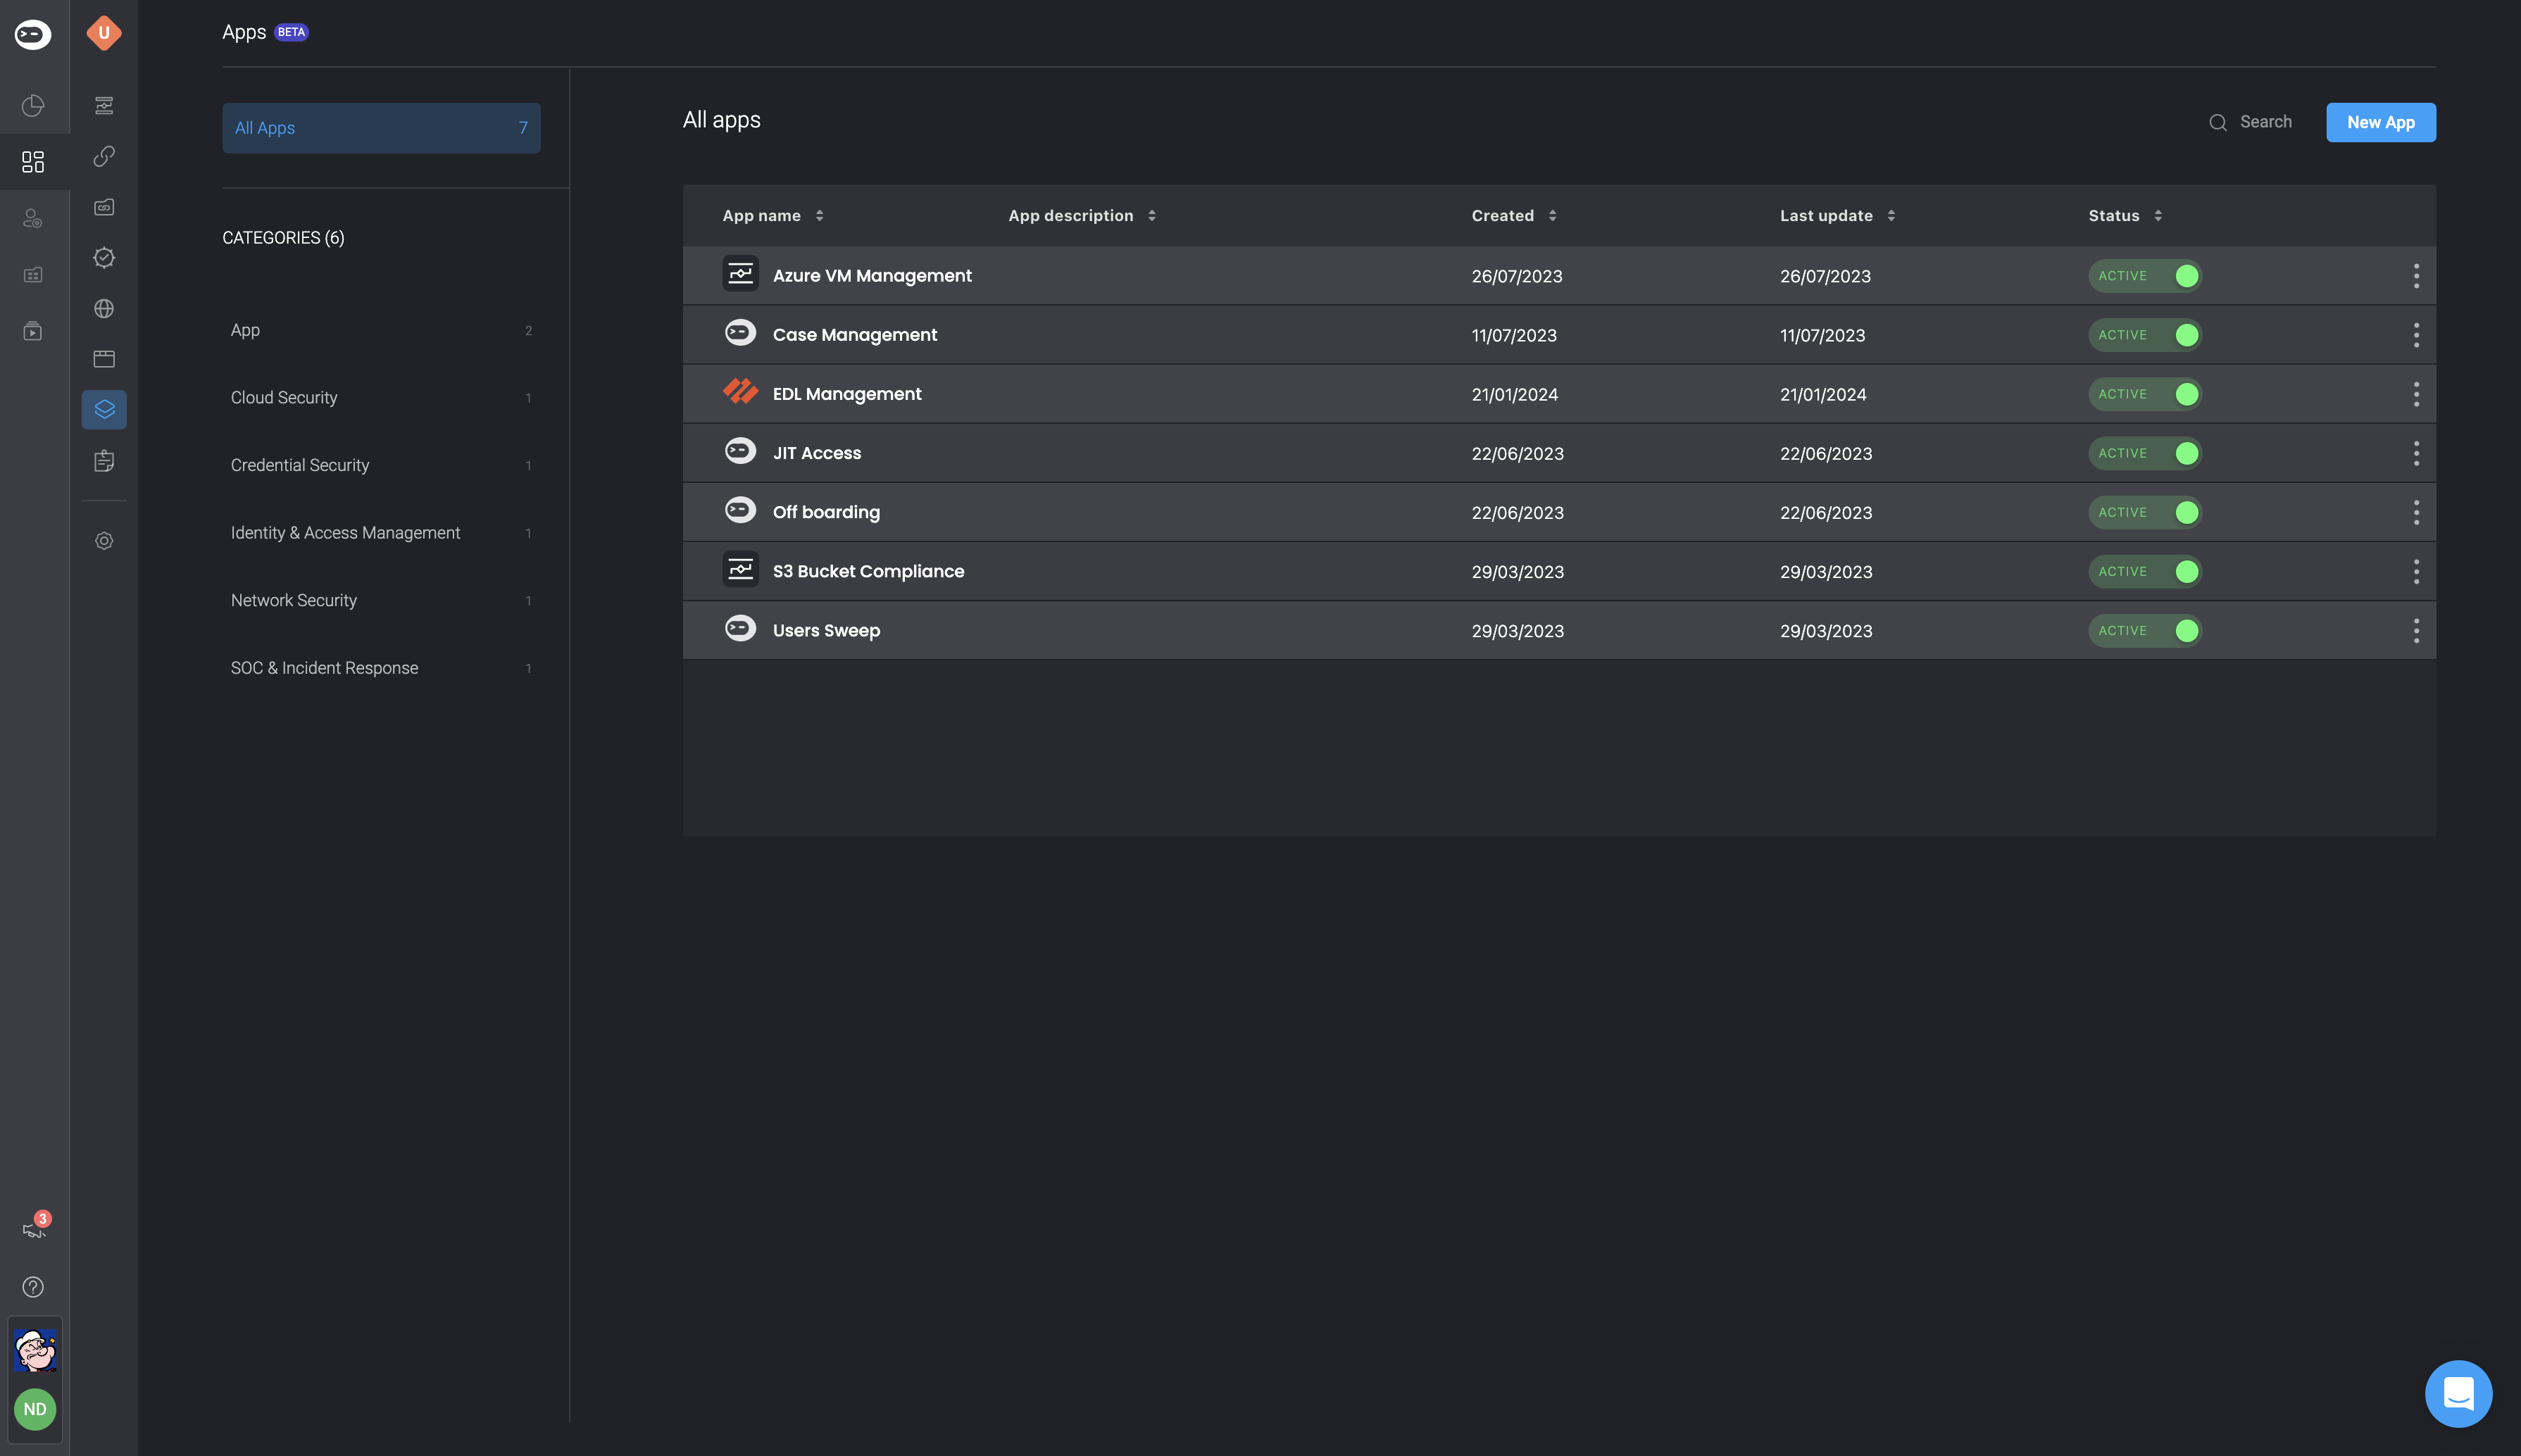The height and width of the screenshot is (1456, 2521).
Task: Click the Case Management app icon
Action: 741,332
